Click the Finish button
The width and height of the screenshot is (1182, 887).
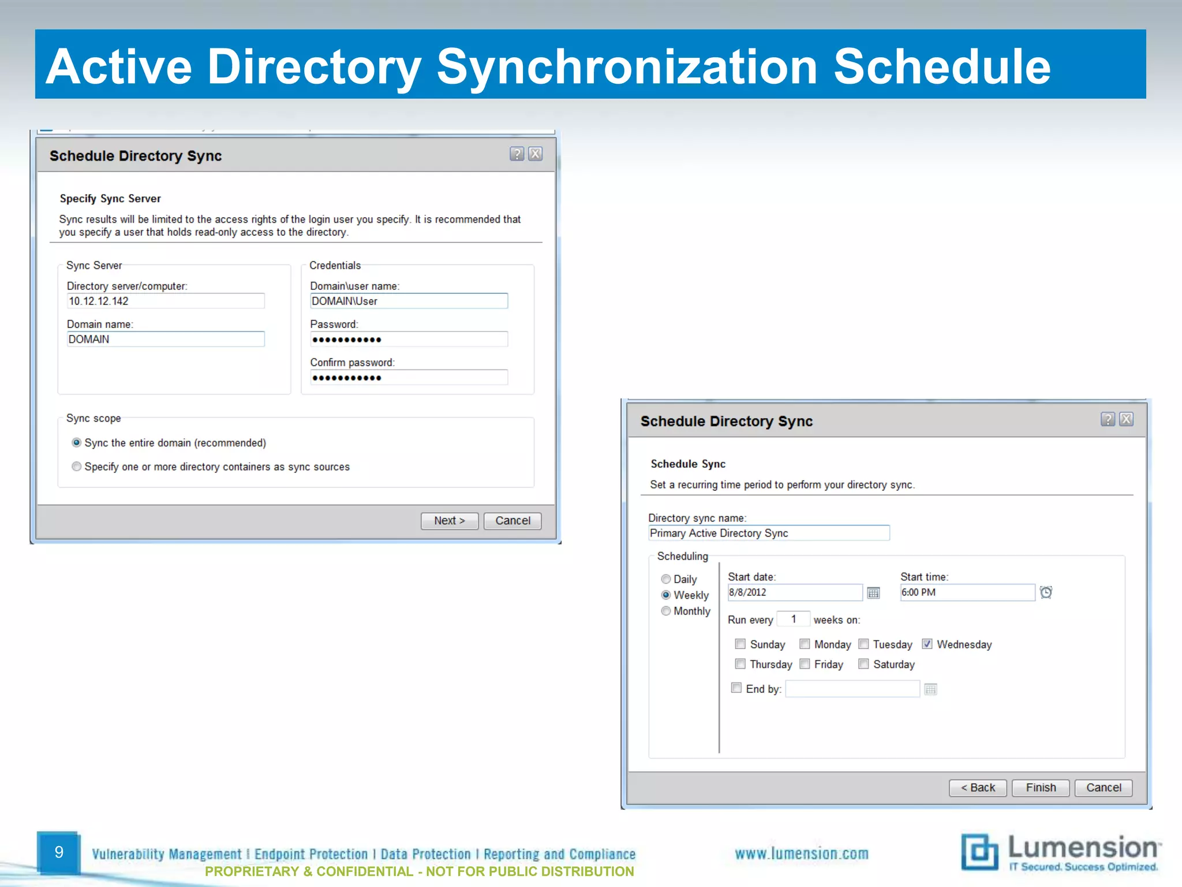[x=1041, y=788]
